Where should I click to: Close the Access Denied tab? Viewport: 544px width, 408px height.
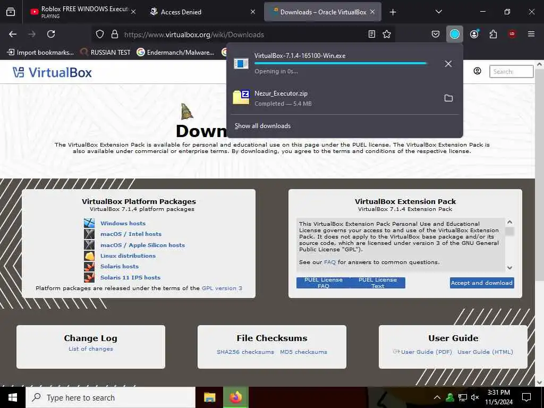click(252, 12)
